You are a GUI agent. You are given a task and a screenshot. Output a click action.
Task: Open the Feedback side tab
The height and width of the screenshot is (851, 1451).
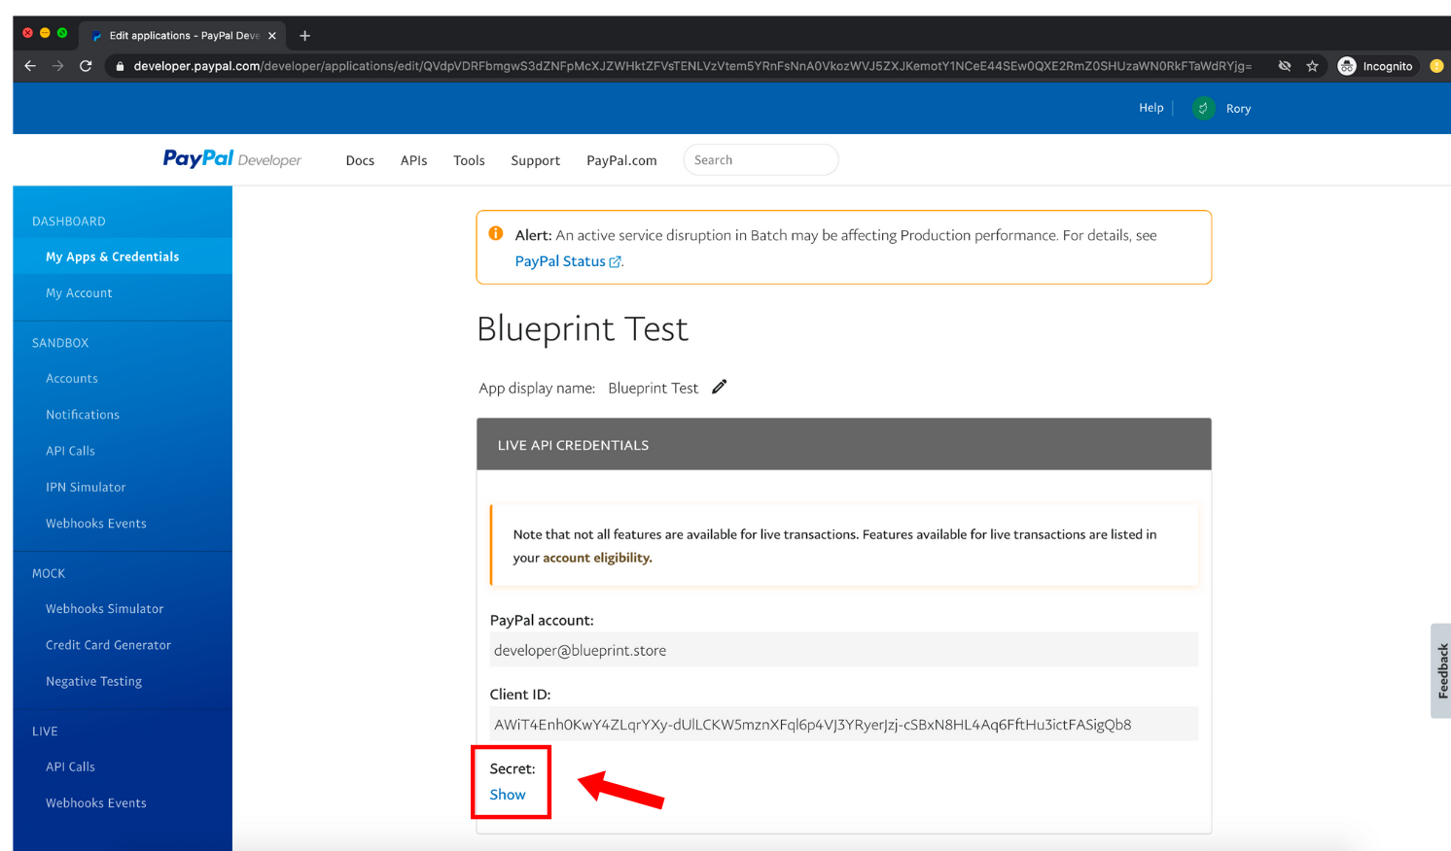(1441, 670)
